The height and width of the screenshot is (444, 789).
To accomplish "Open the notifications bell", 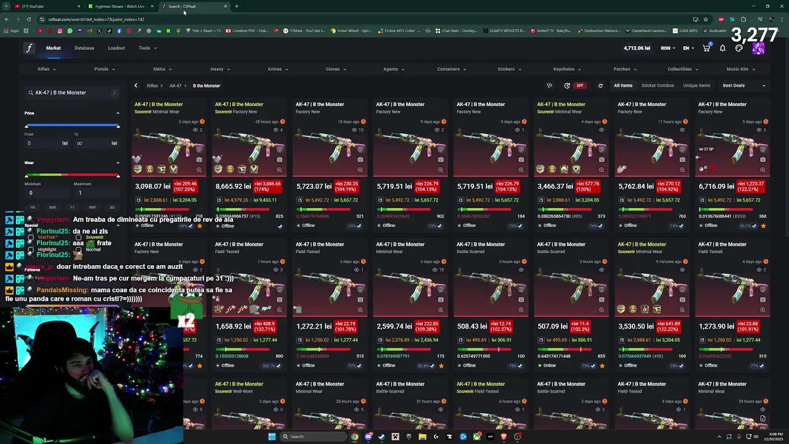I will pyautogui.click(x=722, y=48).
